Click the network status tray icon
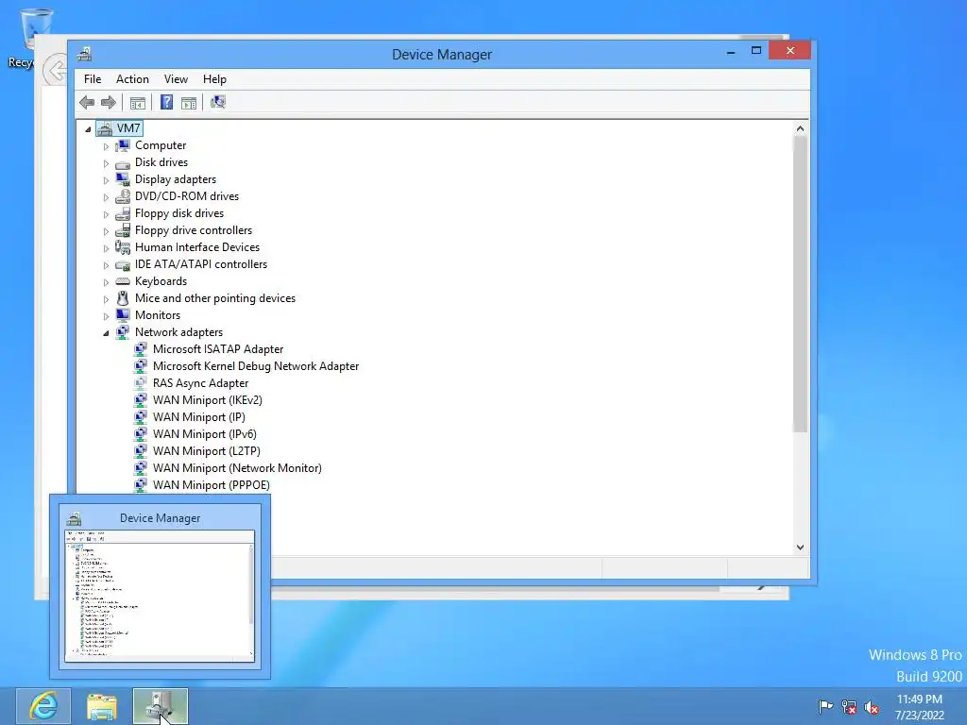The width and height of the screenshot is (967, 725). click(x=849, y=706)
